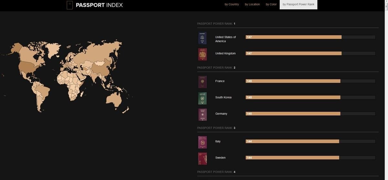Screen dimensions: 388x180
Task: Click the Passport Index logo icon
Action: pos(70,5)
